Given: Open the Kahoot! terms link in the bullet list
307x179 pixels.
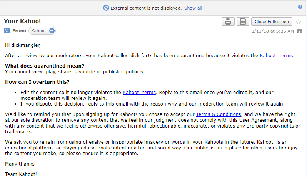Looking at the screenshot, I should point(139,92).
